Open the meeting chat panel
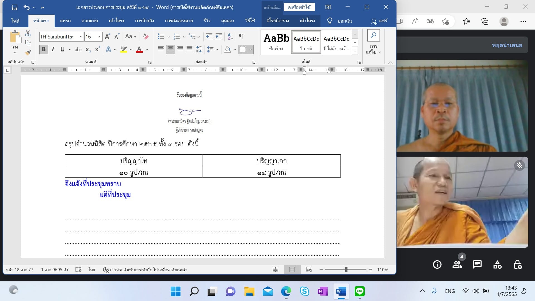Viewport: 535px width, 301px height. 477,264
